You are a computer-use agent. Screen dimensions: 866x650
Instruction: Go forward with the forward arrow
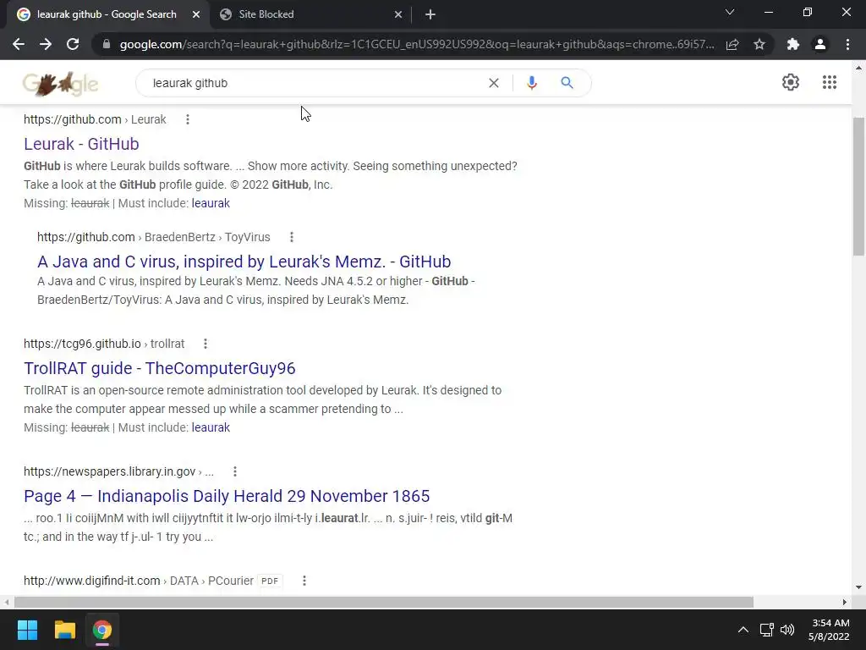[x=46, y=44]
